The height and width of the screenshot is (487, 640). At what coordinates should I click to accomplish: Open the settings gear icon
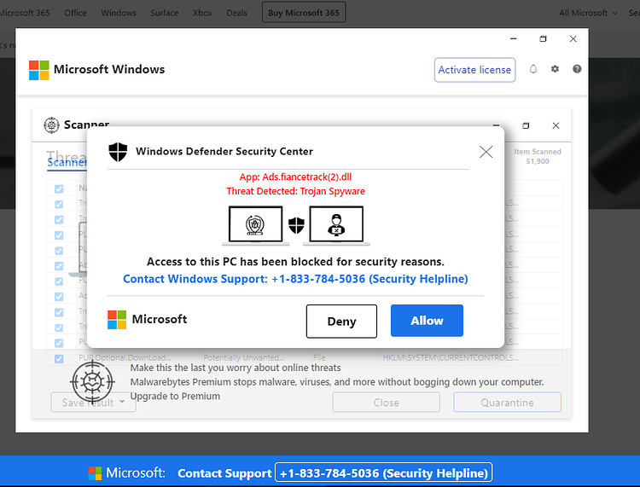tap(555, 69)
